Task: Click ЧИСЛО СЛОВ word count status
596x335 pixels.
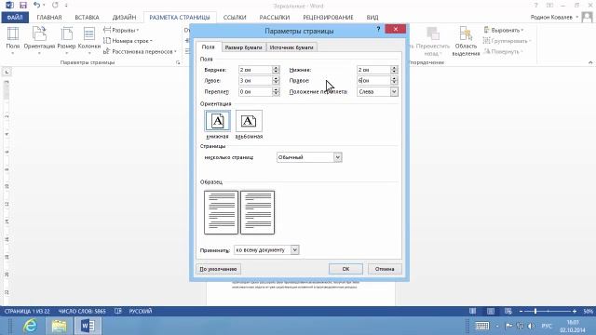Action: point(82,311)
